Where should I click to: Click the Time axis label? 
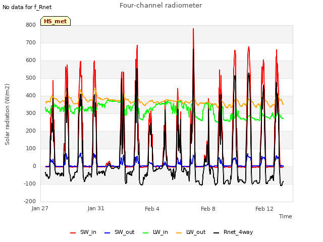pyautogui.click(x=286, y=216)
